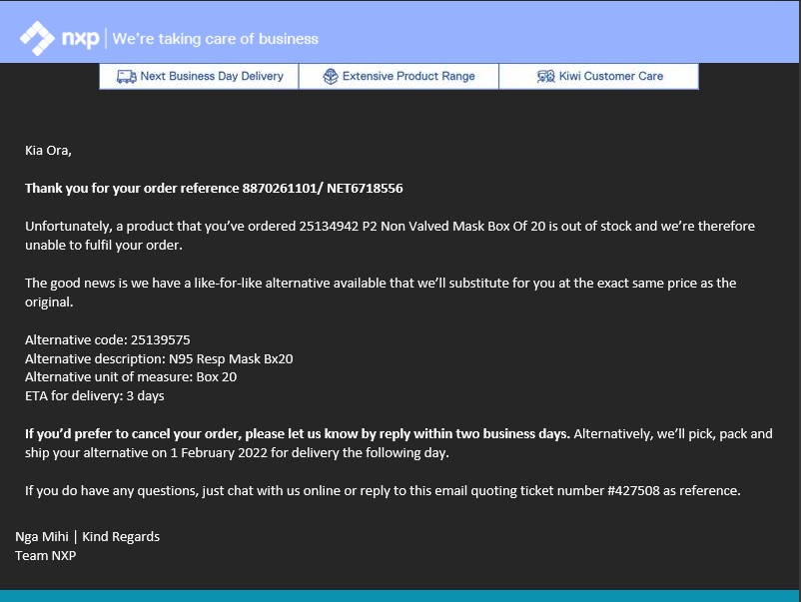Click the N95 Resp Mask Bx20 description
Viewport: 801px width, 602px height.
[230, 358]
